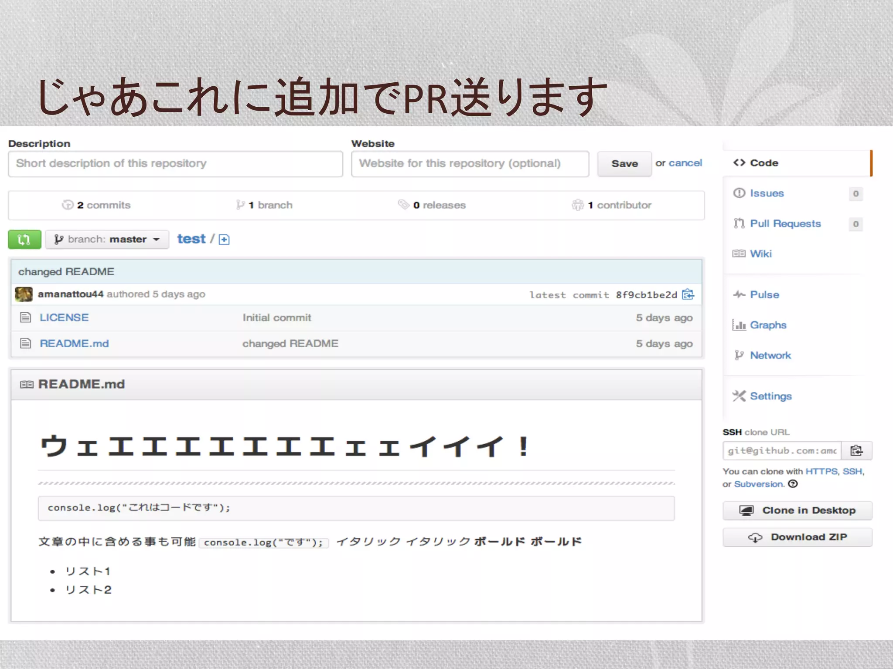Open the amanattou44 author profile link
893x669 pixels.
(x=71, y=294)
